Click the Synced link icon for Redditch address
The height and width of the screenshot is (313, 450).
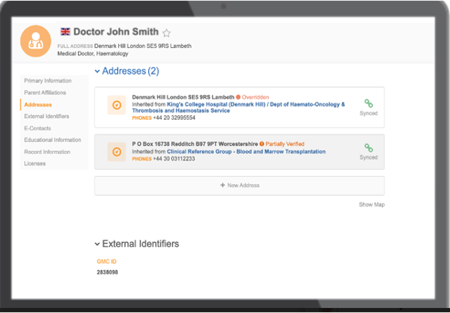pyautogui.click(x=369, y=148)
